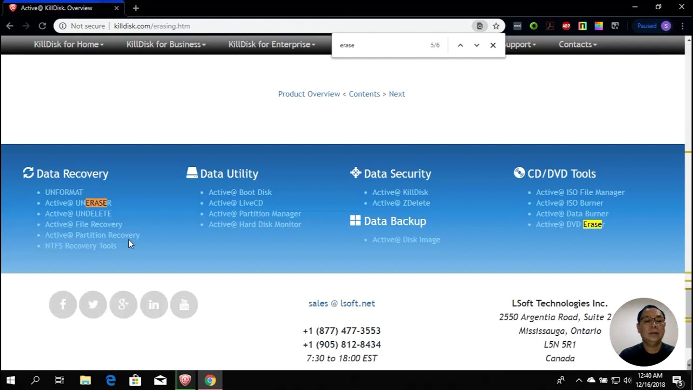Viewport: 693px width, 390px height.
Task: Open Active@ Partition Recovery link
Action: tap(92, 235)
